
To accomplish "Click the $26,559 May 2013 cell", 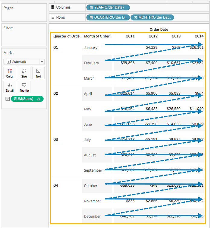I will (x=174, y=109).
